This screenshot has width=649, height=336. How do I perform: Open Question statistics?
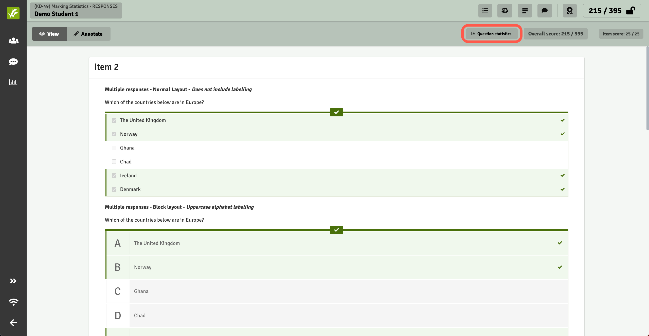(x=491, y=34)
